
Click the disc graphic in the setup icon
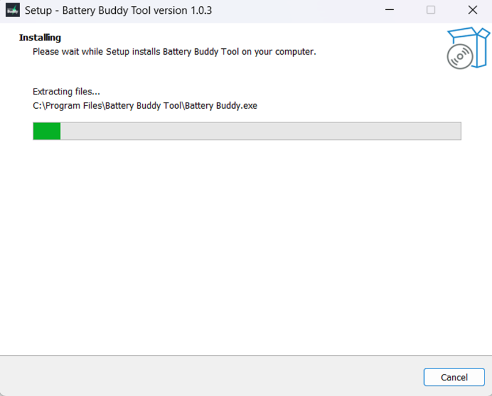pyautogui.click(x=459, y=56)
